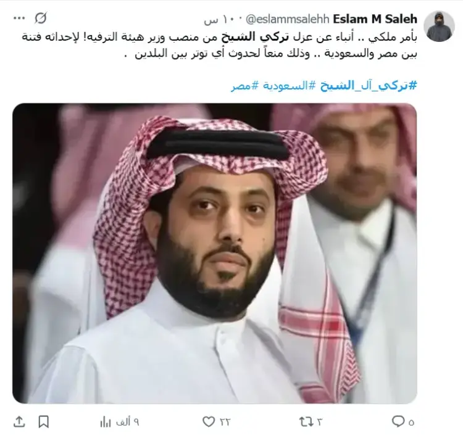Viewport: 463px width, 438px height.
Task: Open the @eslammsalehh handle link
Action: [x=288, y=20]
